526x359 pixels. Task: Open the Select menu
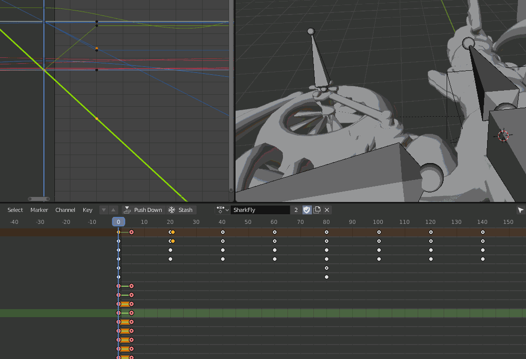(14, 209)
